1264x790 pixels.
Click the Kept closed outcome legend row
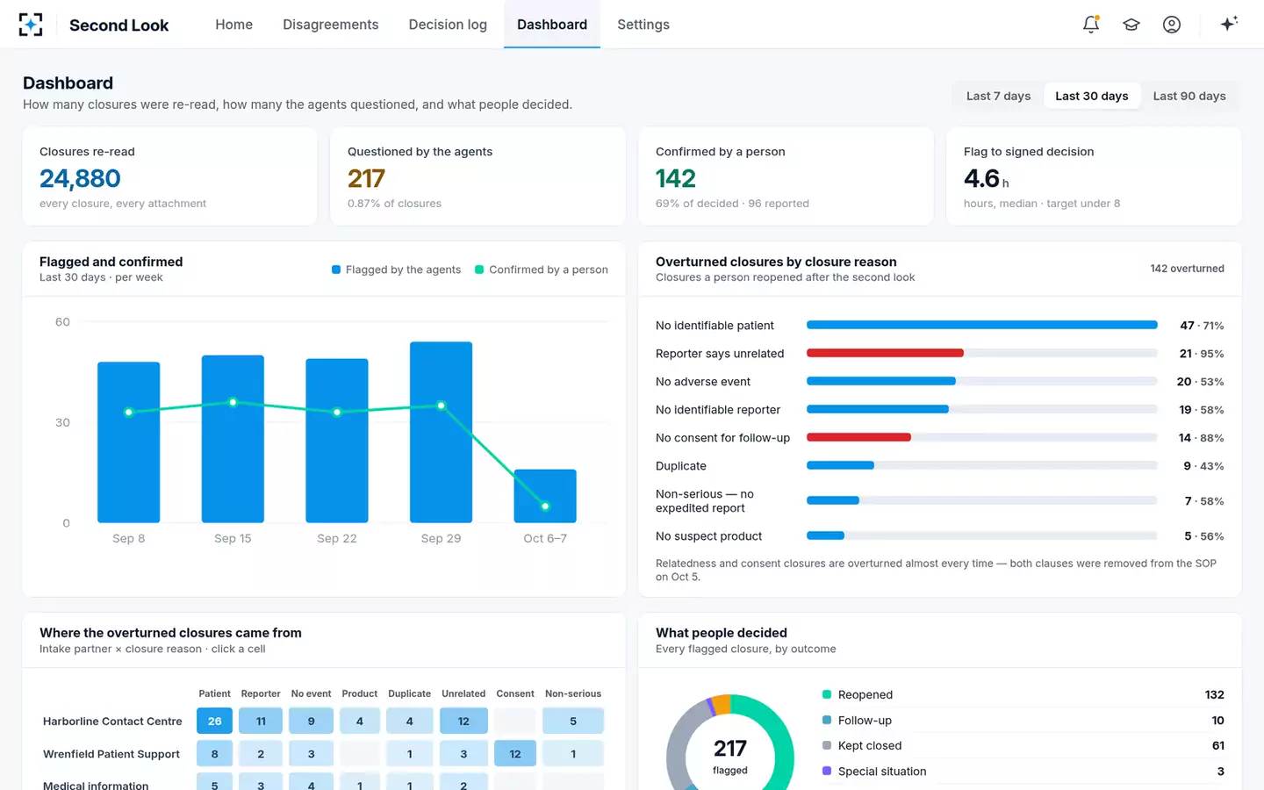pos(1023,745)
